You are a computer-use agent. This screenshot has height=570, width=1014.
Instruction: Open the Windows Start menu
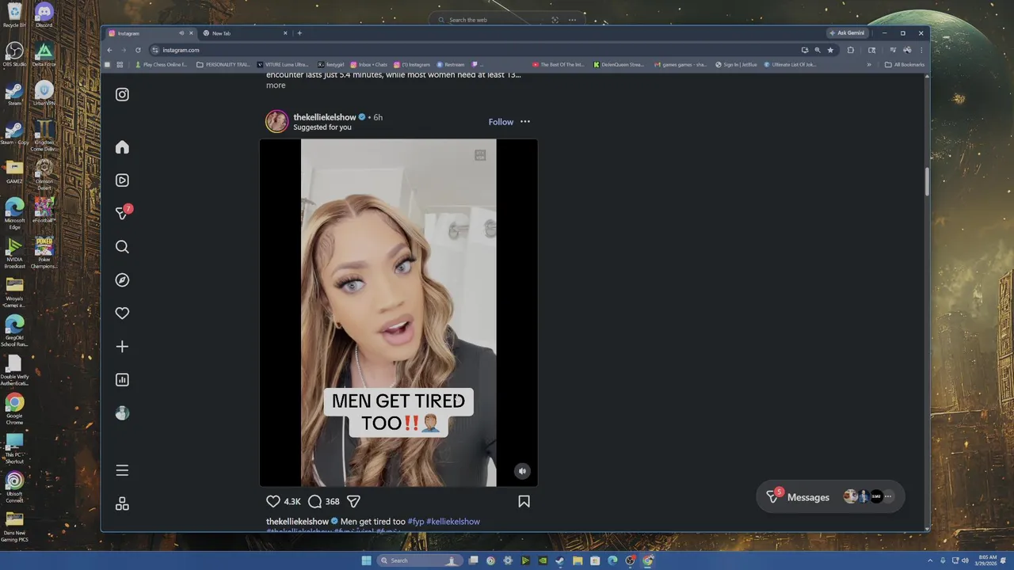[x=366, y=560]
